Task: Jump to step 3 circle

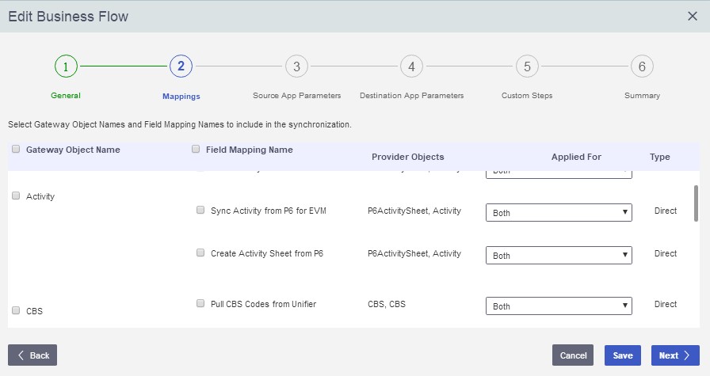Action: click(296, 66)
